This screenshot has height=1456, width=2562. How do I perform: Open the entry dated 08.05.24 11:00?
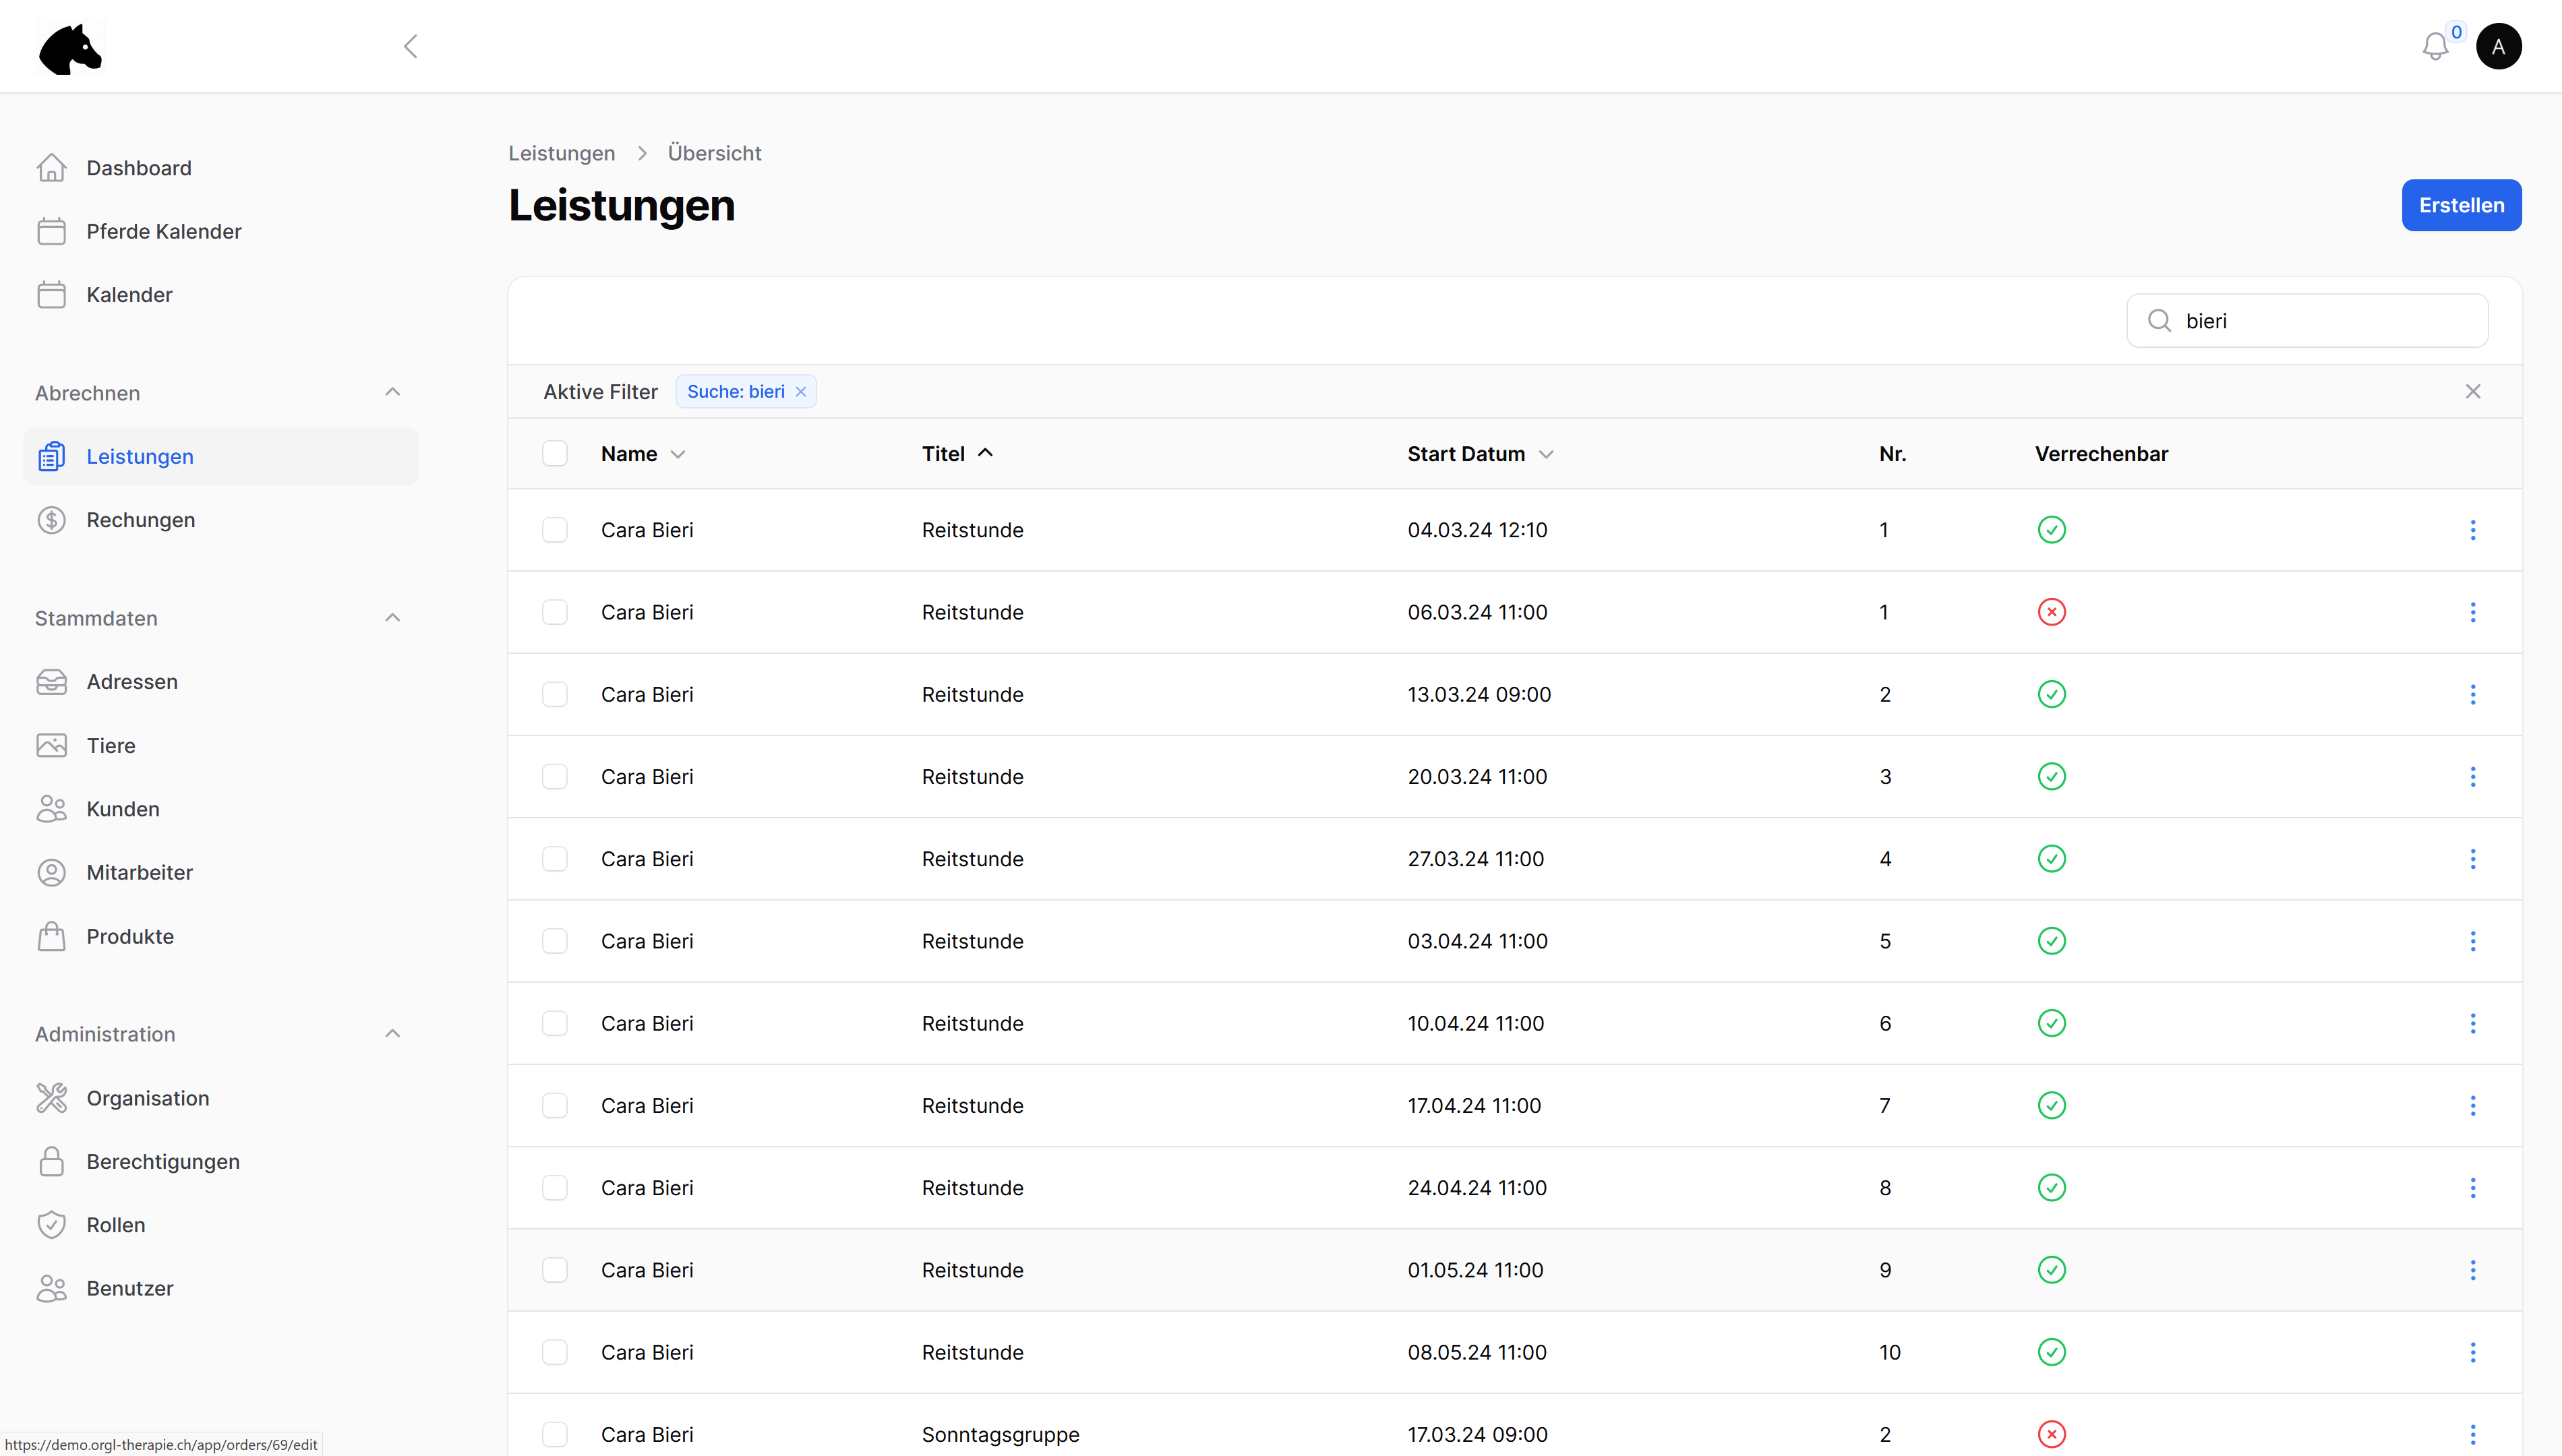coord(1514,1352)
